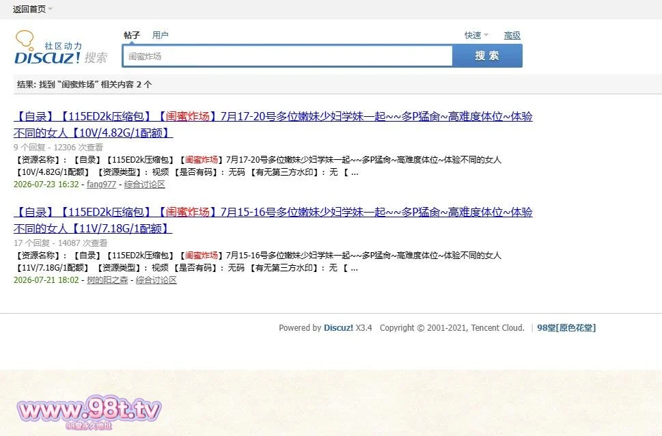Switch to the 帖子 search tab
The width and height of the screenshot is (662, 436).
(132, 35)
